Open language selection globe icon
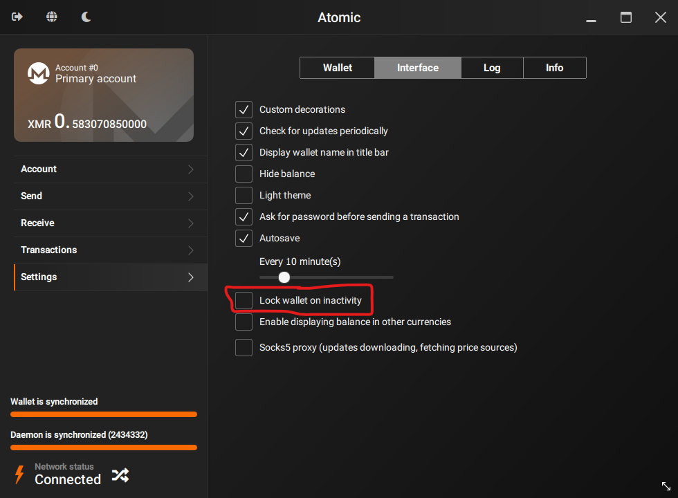This screenshot has width=678, height=498. pyautogui.click(x=52, y=17)
